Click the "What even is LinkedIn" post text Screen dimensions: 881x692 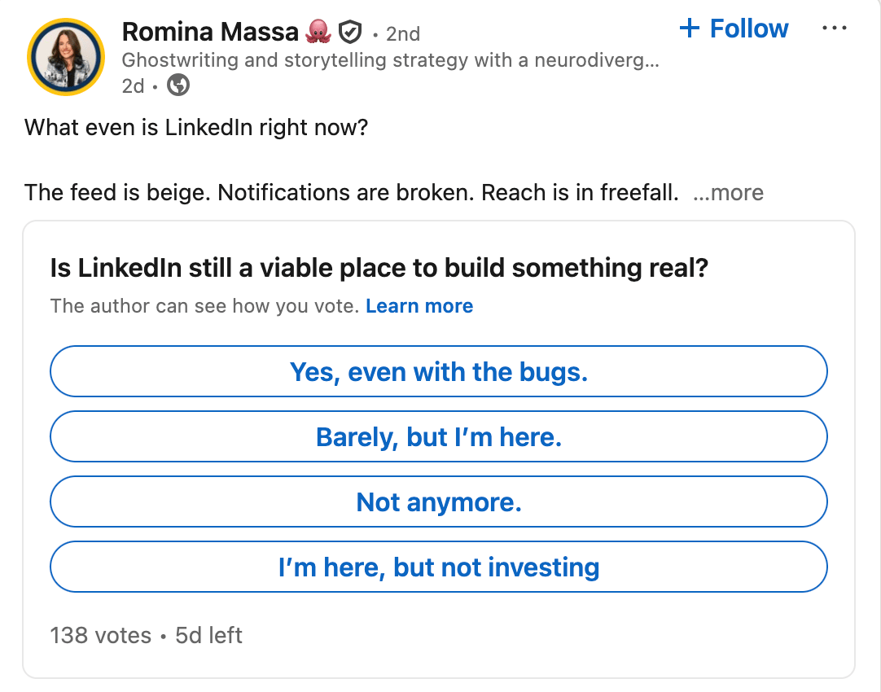click(x=196, y=128)
